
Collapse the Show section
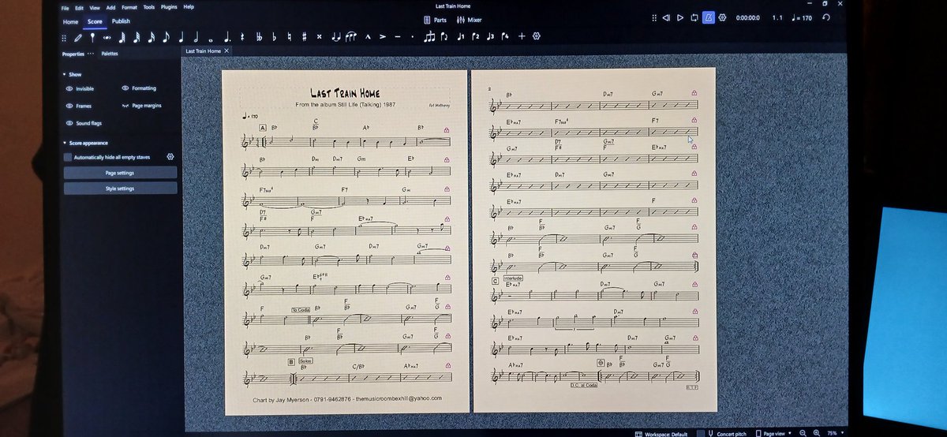(64, 74)
